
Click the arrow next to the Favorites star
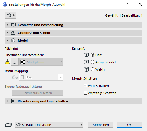point(14,15)
